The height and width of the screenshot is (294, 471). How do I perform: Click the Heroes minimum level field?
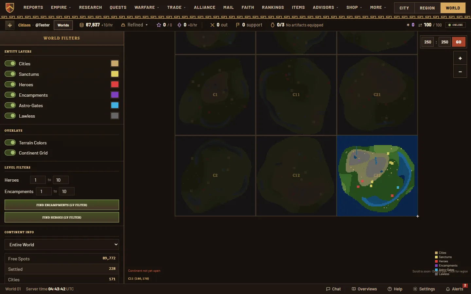pos(38,180)
